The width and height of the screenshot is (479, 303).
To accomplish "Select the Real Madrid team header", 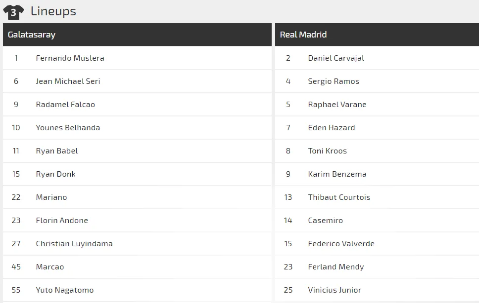I will pos(377,35).
